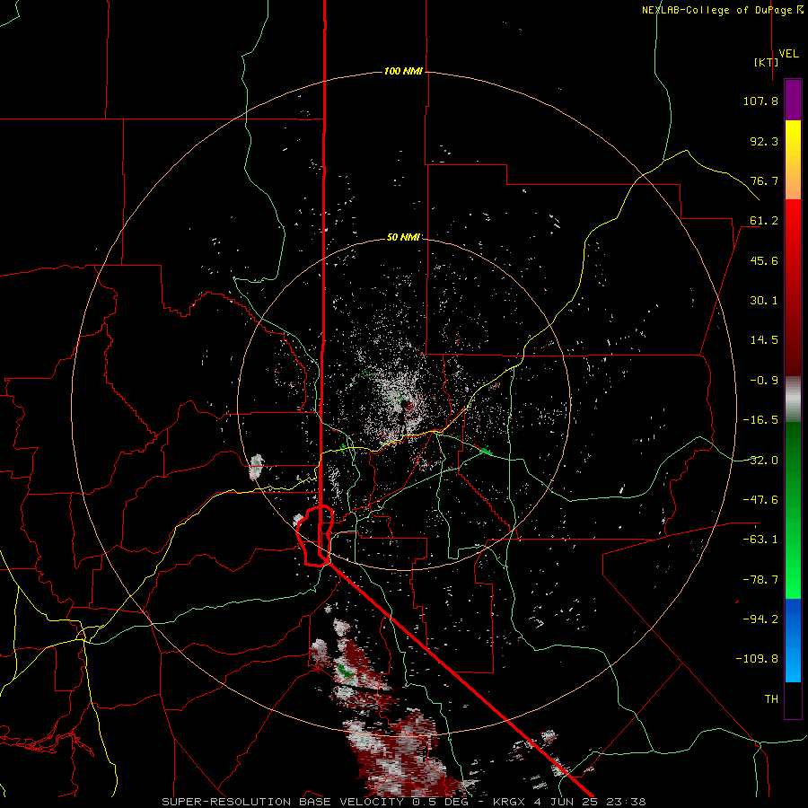The height and width of the screenshot is (808, 808).
Task: Select the 45.6 velocity scale value
Action: (x=764, y=260)
